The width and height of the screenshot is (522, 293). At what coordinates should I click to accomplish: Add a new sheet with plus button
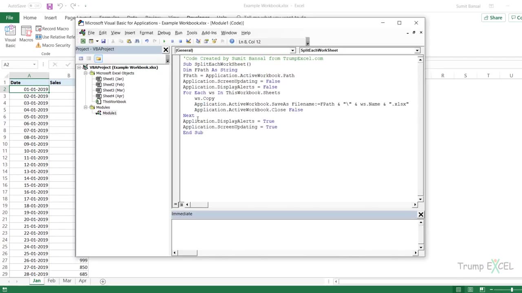click(103, 281)
